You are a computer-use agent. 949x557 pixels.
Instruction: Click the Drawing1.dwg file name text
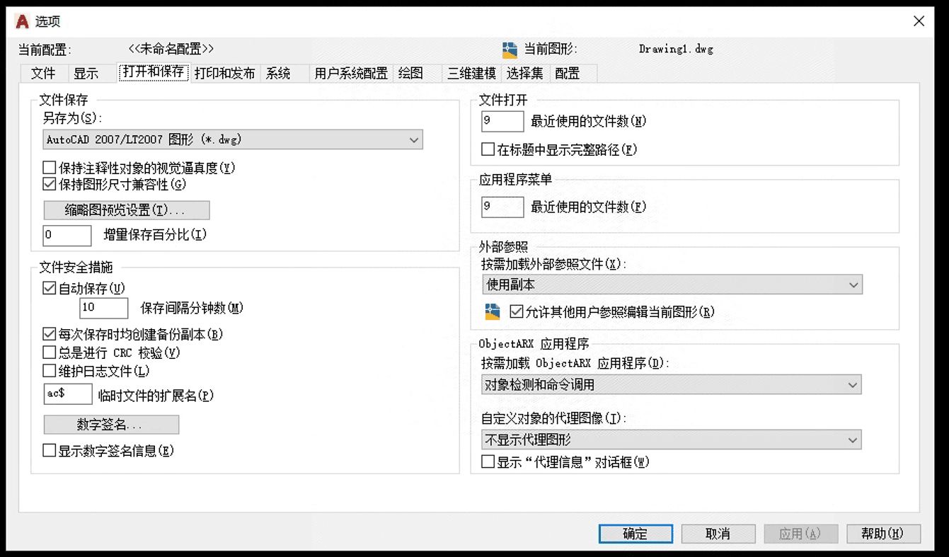click(676, 50)
